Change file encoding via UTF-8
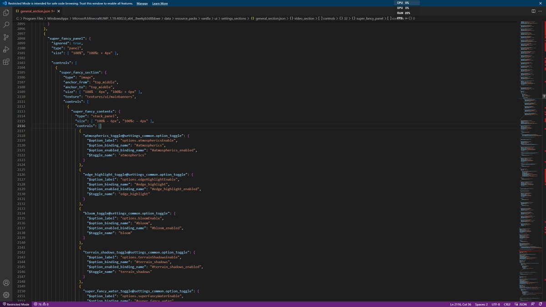546x307 pixels. (495, 304)
